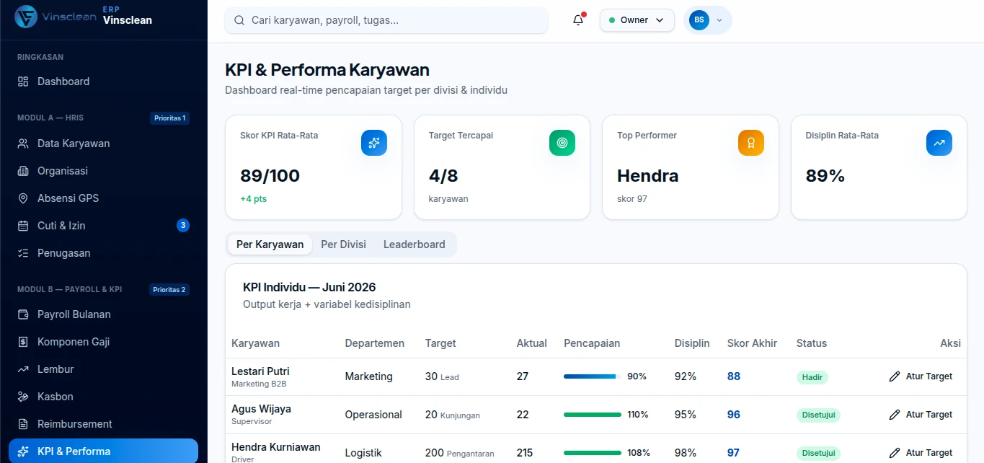Click the Skor Akhir column header
The image size is (984, 463).
(752, 343)
